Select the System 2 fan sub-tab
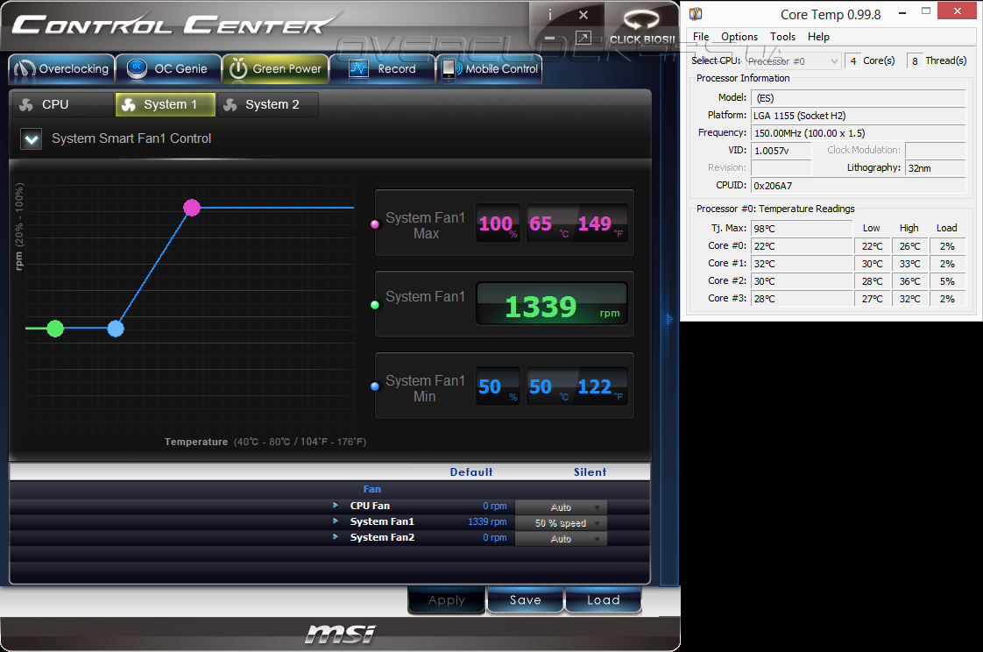This screenshot has height=652, width=983. tap(268, 104)
